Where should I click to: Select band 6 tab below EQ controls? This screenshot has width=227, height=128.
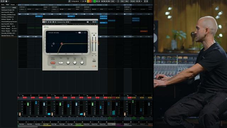79,67
